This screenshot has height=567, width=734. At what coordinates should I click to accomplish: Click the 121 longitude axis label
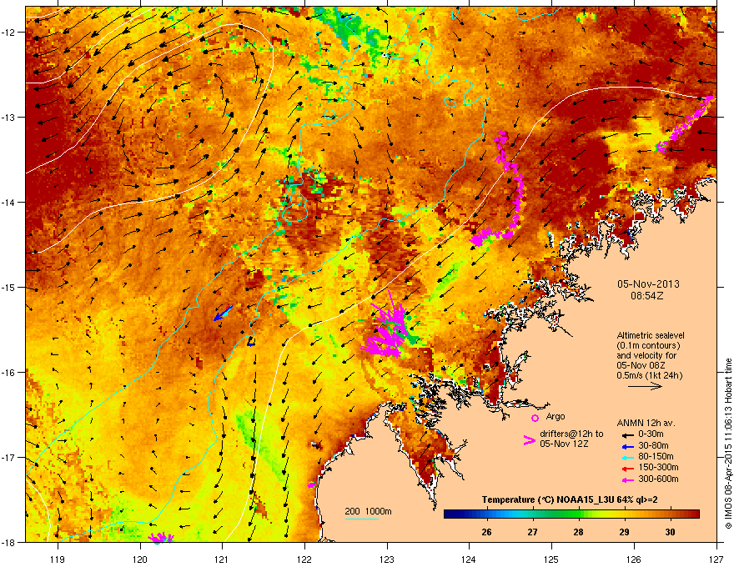click(222, 559)
